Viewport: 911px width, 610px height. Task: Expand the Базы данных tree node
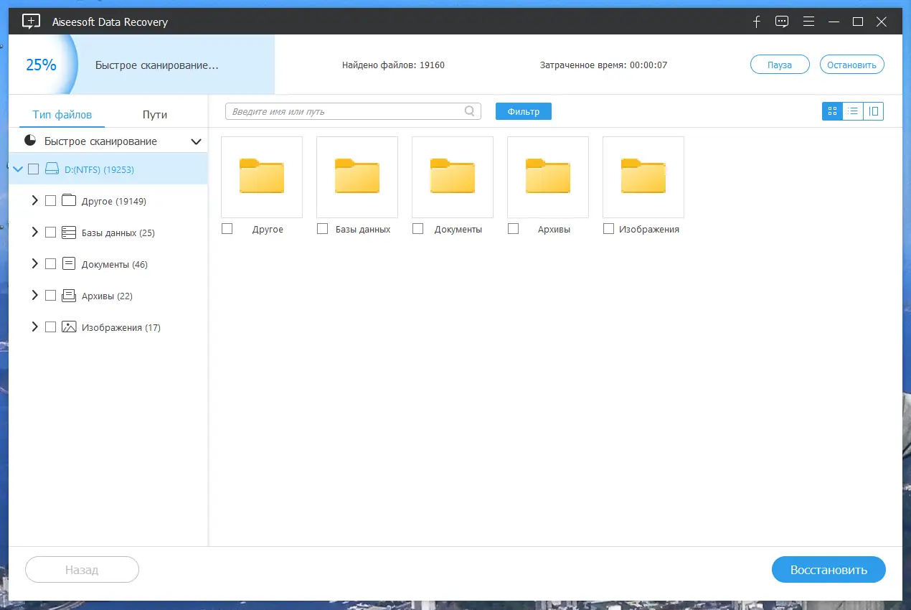coord(34,233)
